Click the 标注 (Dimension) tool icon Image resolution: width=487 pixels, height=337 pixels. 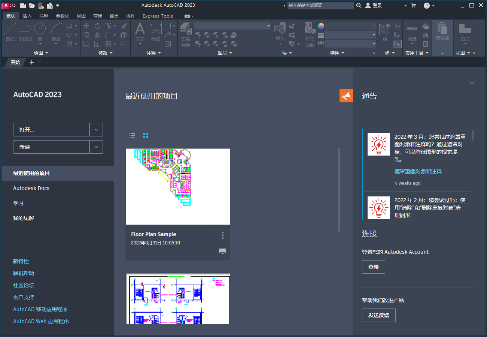coord(156,28)
